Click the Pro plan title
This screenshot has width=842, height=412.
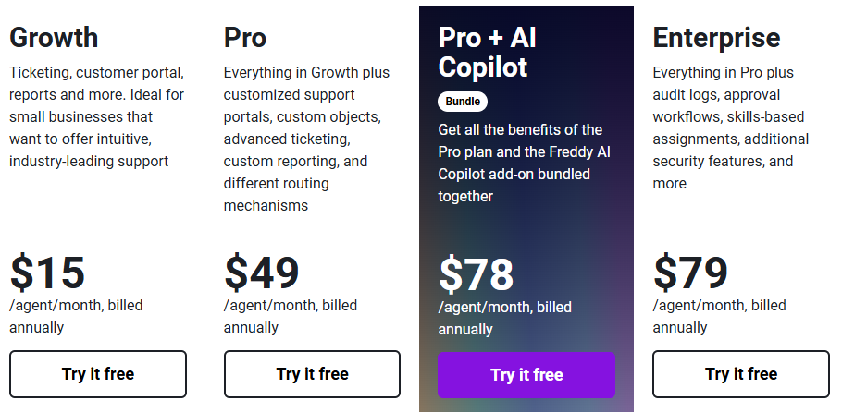[x=245, y=38]
